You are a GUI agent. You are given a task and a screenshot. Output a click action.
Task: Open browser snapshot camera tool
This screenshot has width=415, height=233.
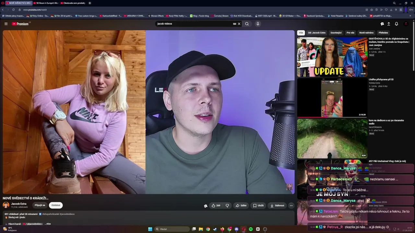(372, 10)
